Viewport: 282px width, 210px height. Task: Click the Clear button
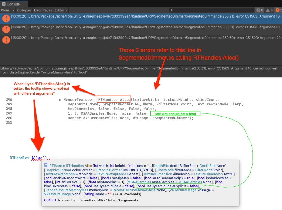(5, 10)
